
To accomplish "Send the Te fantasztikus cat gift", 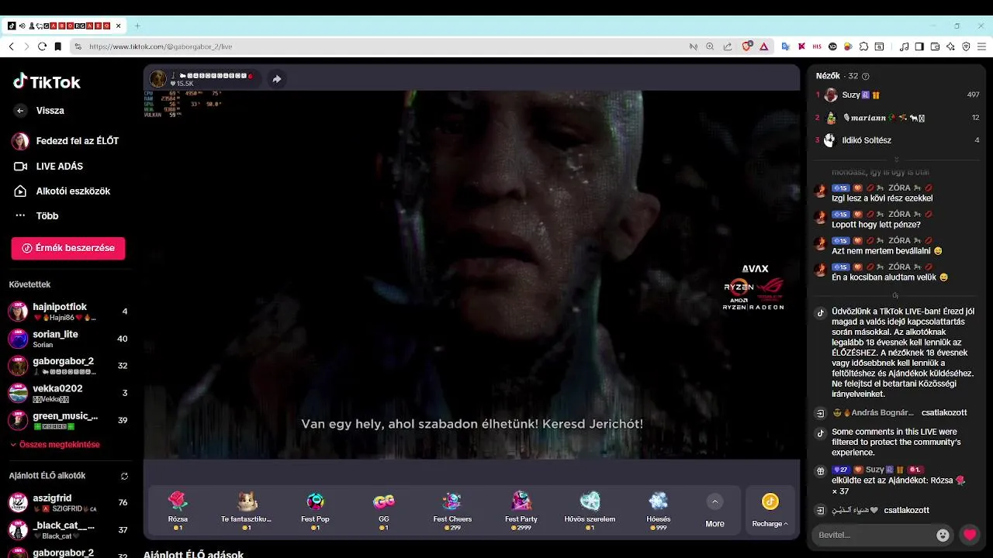I will pyautogui.click(x=246, y=510).
